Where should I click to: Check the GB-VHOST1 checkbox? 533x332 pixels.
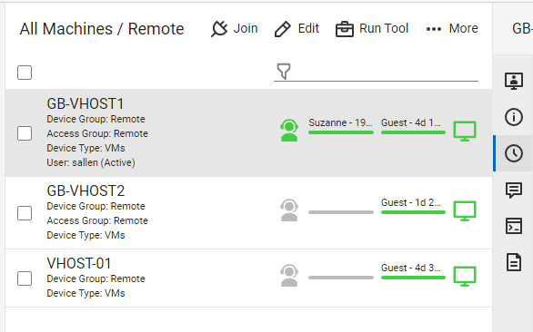25,133
